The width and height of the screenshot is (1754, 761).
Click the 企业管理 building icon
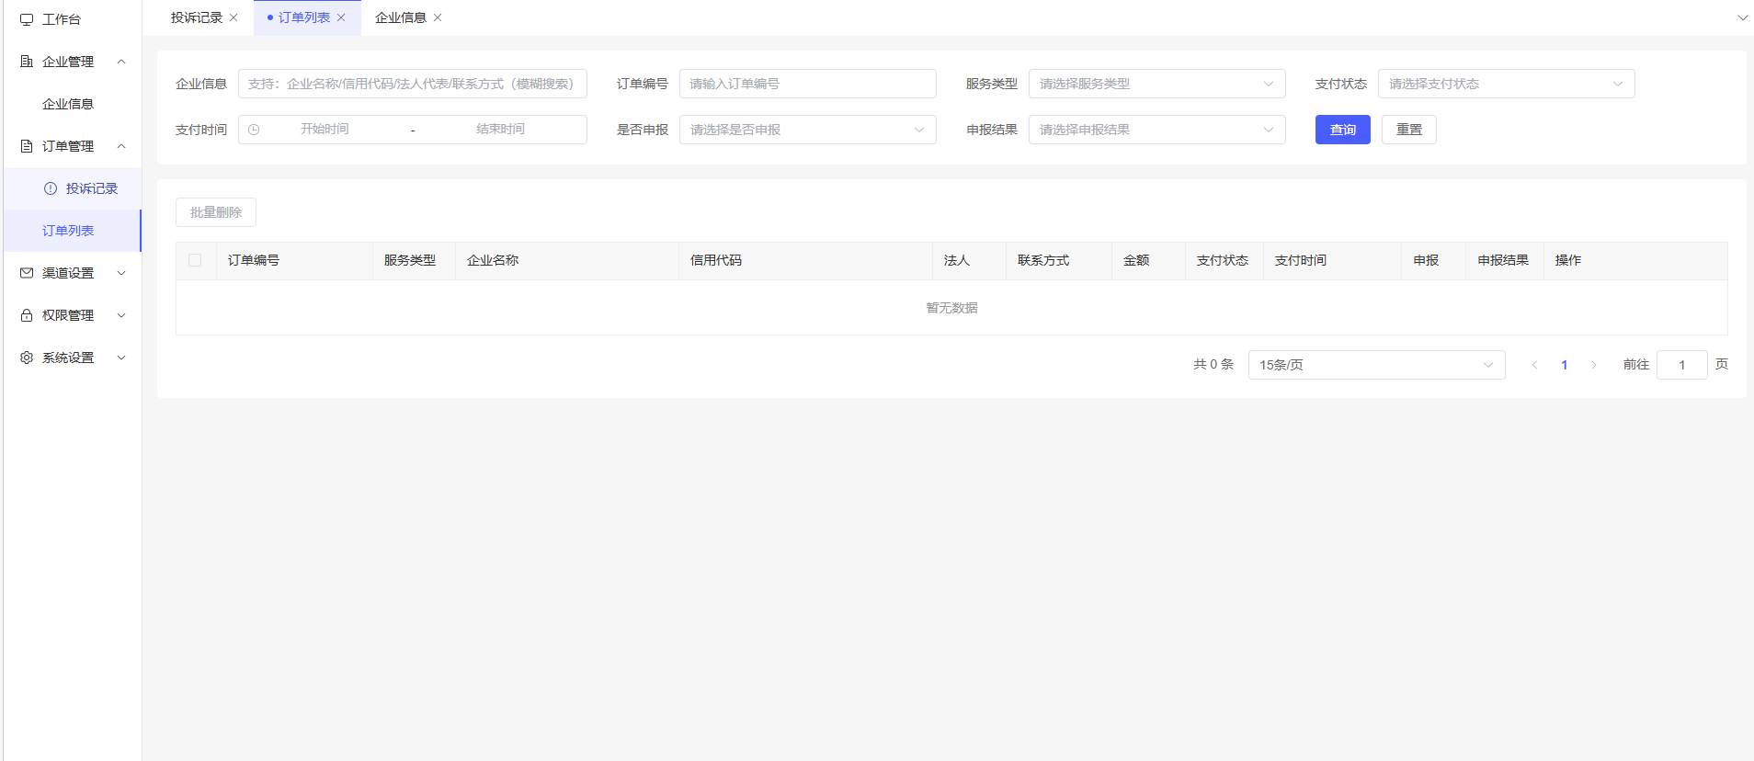(x=27, y=62)
